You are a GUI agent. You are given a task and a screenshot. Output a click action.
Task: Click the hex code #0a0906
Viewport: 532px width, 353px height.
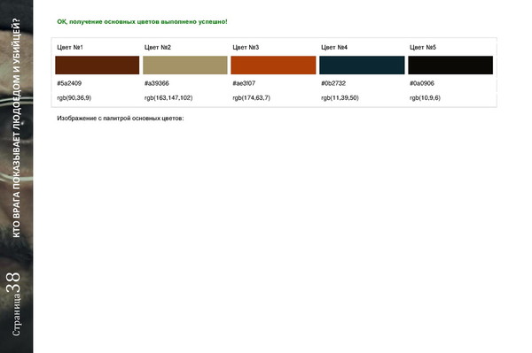point(422,83)
